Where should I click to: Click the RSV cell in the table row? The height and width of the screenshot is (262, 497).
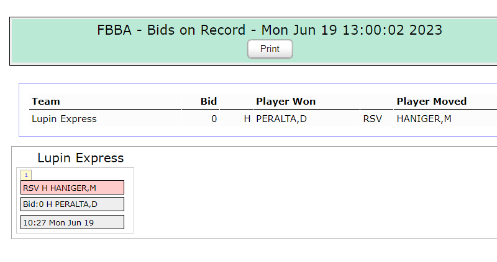pyautogui.click(x=372, y=119)
